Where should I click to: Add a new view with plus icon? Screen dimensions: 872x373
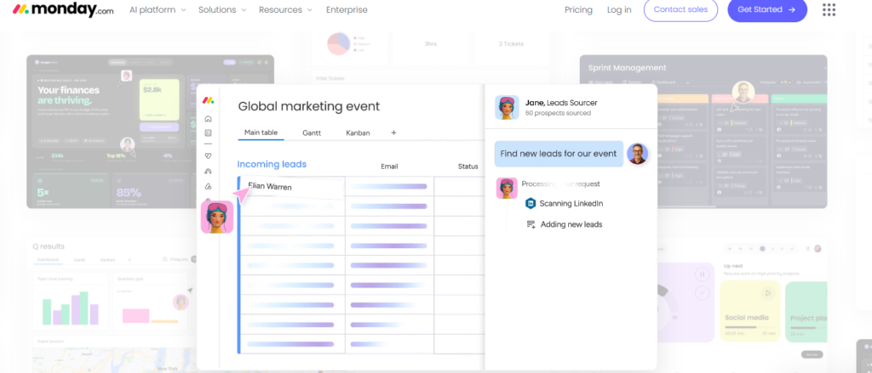(x=393, y=133)
